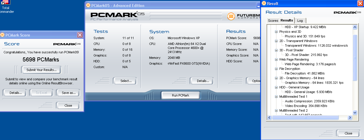
Task: Click the 'PCMark Score:' label under Results
Action: (236, 38)
